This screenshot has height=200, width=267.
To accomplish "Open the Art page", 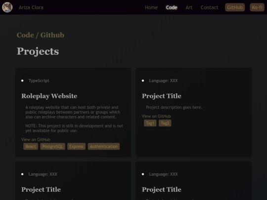I will [189, 7].
